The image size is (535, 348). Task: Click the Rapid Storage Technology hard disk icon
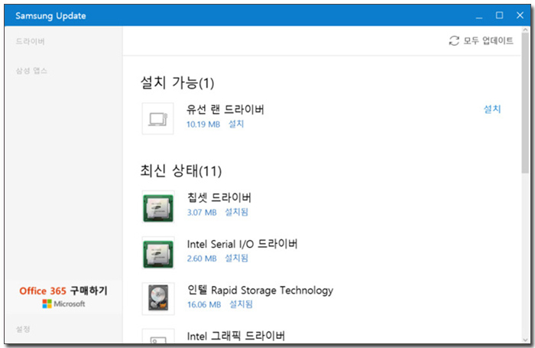click(158, 298)
